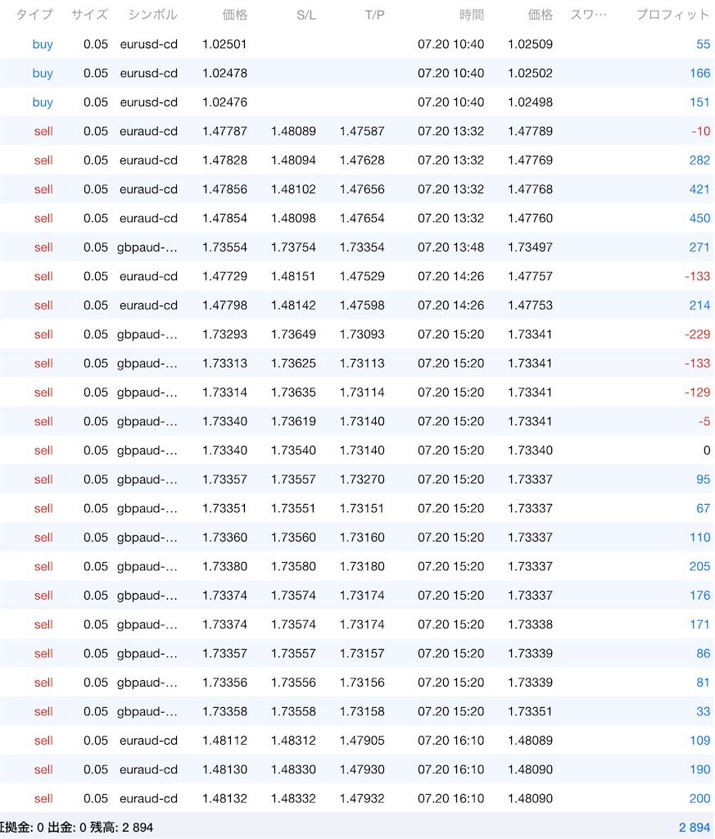Image resolution: width=715 pixels, height=839 pixels.
Task: Open the trade with profit -10
Action: 700,131
